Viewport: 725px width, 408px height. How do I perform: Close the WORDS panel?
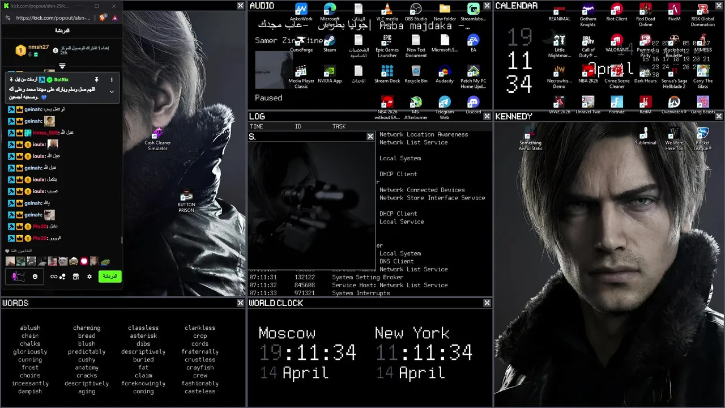[241, 303]
